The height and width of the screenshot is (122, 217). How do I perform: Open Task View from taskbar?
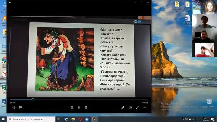point(59,119)
